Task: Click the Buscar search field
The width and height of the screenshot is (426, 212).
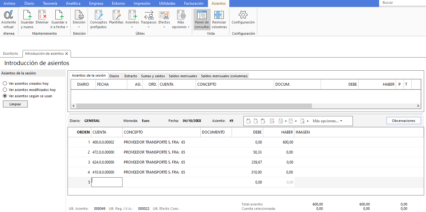Action: click(x=403, y=3)
